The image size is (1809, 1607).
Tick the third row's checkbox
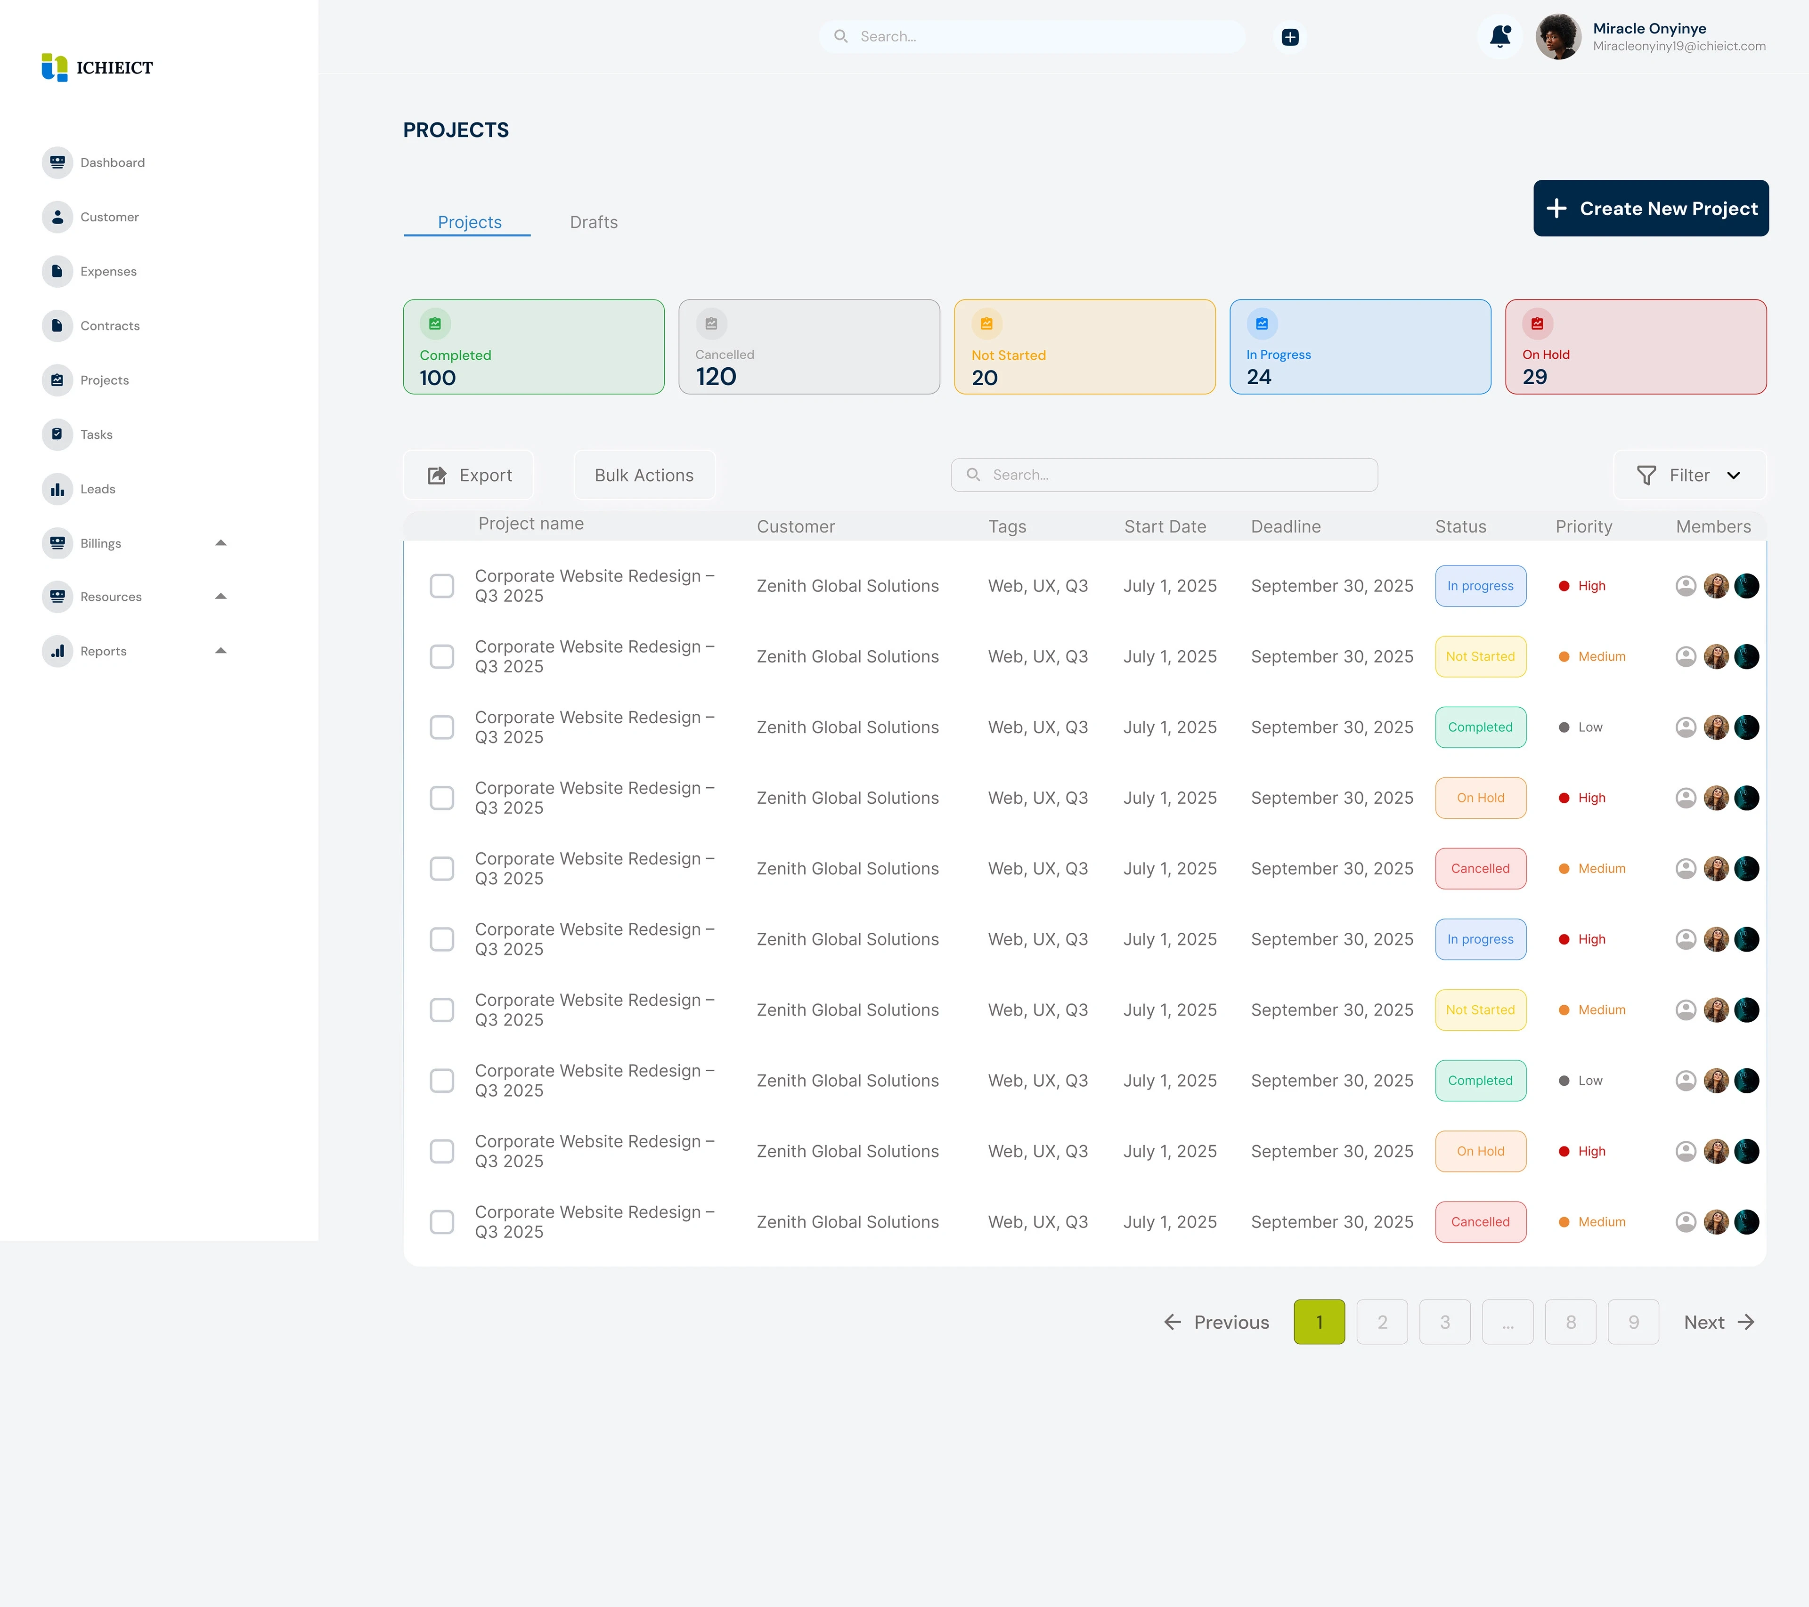[x=441, y=727]
